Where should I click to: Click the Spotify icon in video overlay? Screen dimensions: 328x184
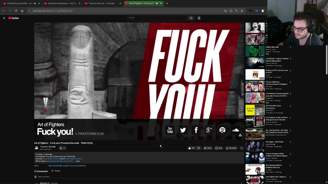pos(222,130)
